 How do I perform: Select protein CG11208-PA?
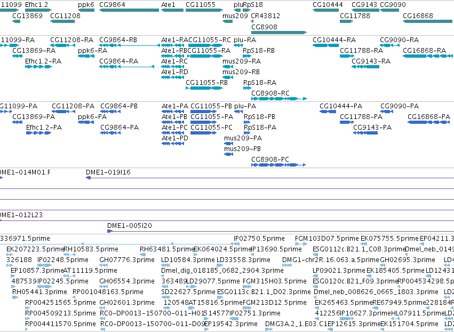click(x=63, y=112)
